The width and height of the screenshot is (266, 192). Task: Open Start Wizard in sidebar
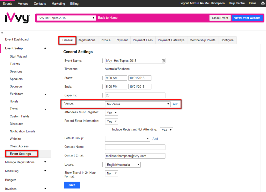[18, 56]
